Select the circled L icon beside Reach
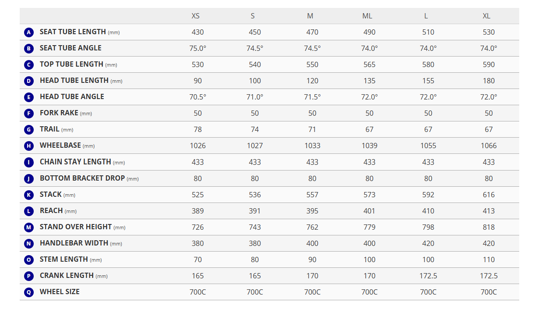 click(29, 211)
